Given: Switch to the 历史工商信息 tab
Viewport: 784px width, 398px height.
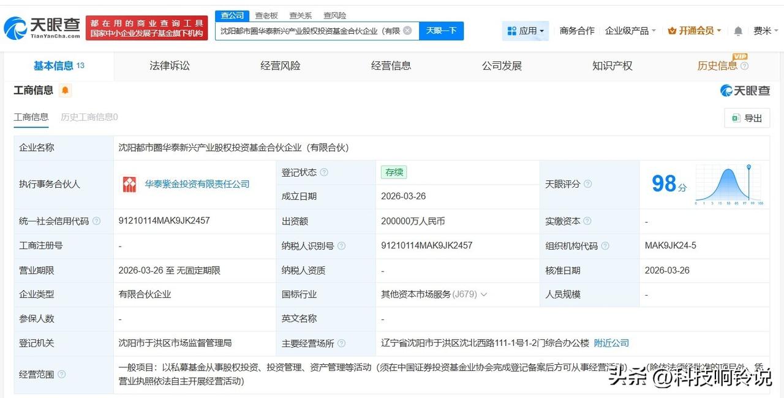Looking at the screenshot, I should [88, 117].
